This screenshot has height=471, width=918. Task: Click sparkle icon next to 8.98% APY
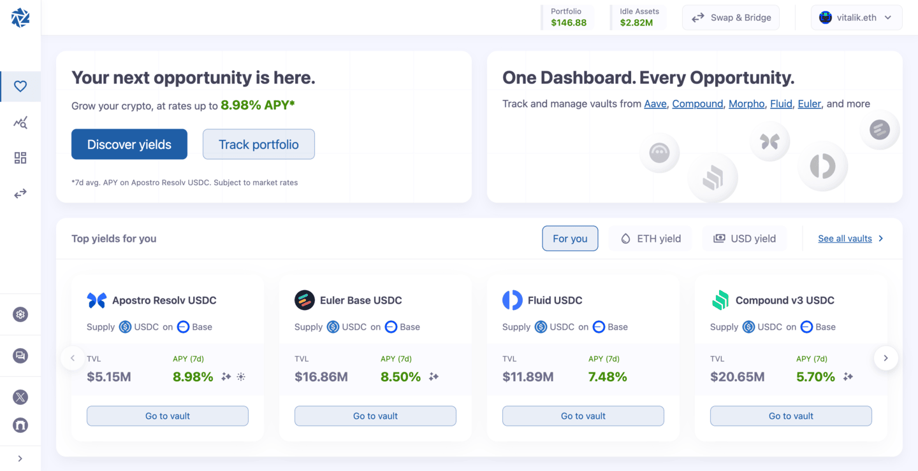[226, 377]
